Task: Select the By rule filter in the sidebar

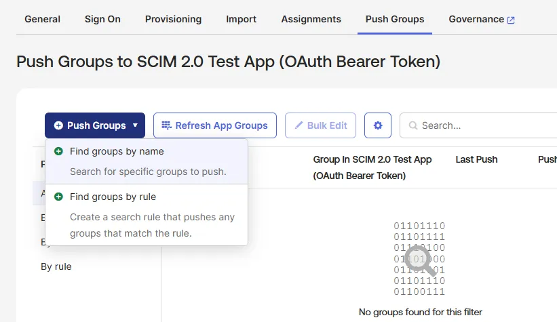Action: [56, 266]
